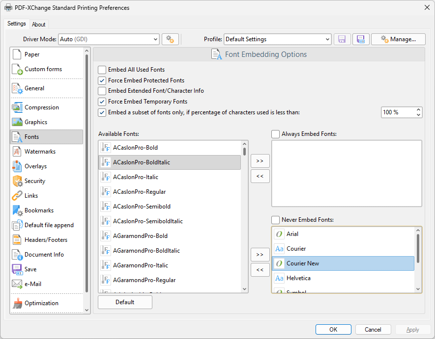
Task: Switch to the About tab
Action: click(x=39, y=25)
